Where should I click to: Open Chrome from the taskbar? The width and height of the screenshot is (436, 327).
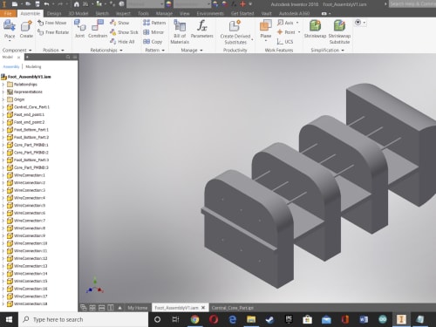[x=194, y=319]
